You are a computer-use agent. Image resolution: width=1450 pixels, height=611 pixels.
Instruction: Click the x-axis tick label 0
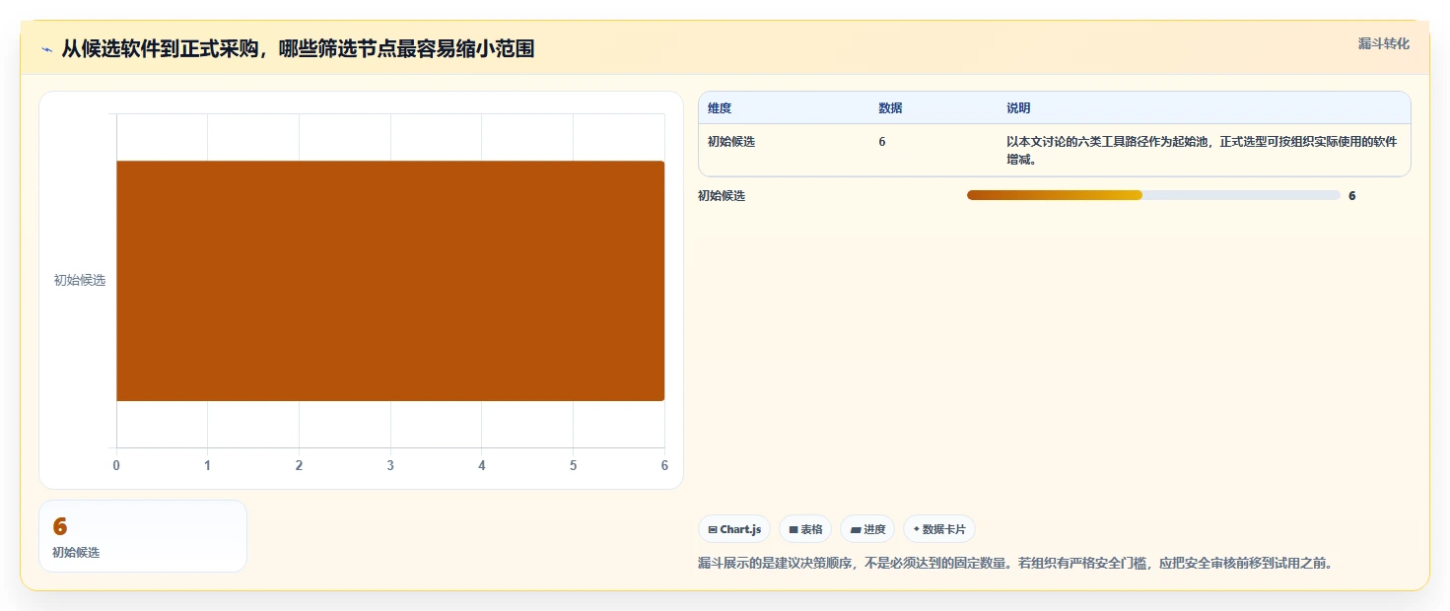pos(116,465)
